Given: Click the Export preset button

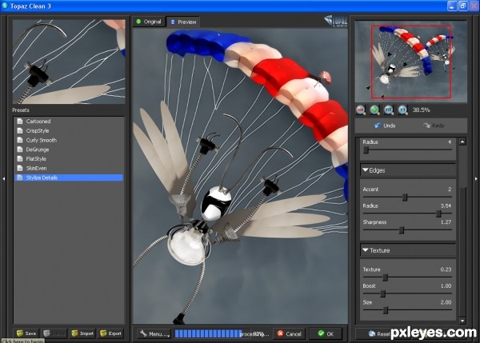Looking at the screenshot, I should pyautogui.click(x=111, y=333).
